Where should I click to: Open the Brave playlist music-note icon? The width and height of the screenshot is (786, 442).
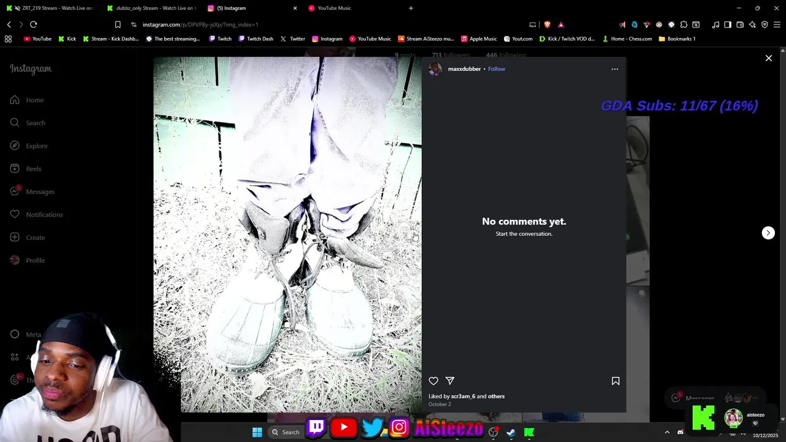click(715, 25)
